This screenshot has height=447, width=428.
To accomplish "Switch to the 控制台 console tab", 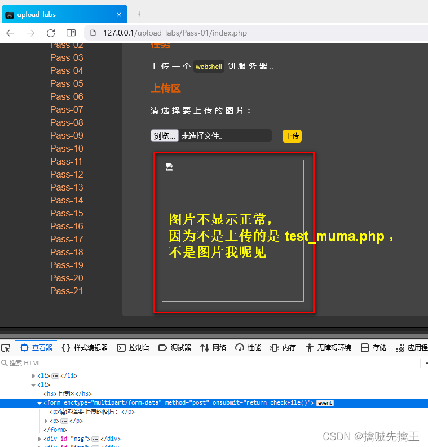I will pyautogui.click(x=133, y=347).
